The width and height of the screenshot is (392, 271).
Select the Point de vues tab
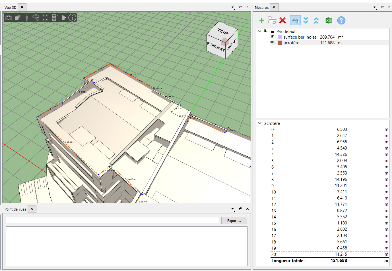15,209
